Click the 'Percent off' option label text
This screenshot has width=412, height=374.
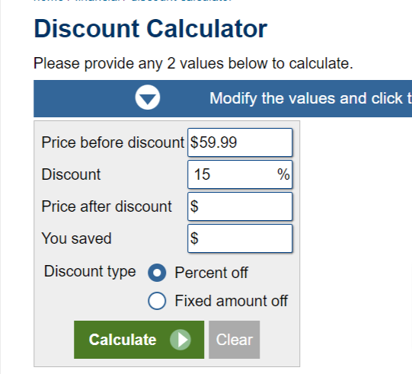[x=211, y=273]
